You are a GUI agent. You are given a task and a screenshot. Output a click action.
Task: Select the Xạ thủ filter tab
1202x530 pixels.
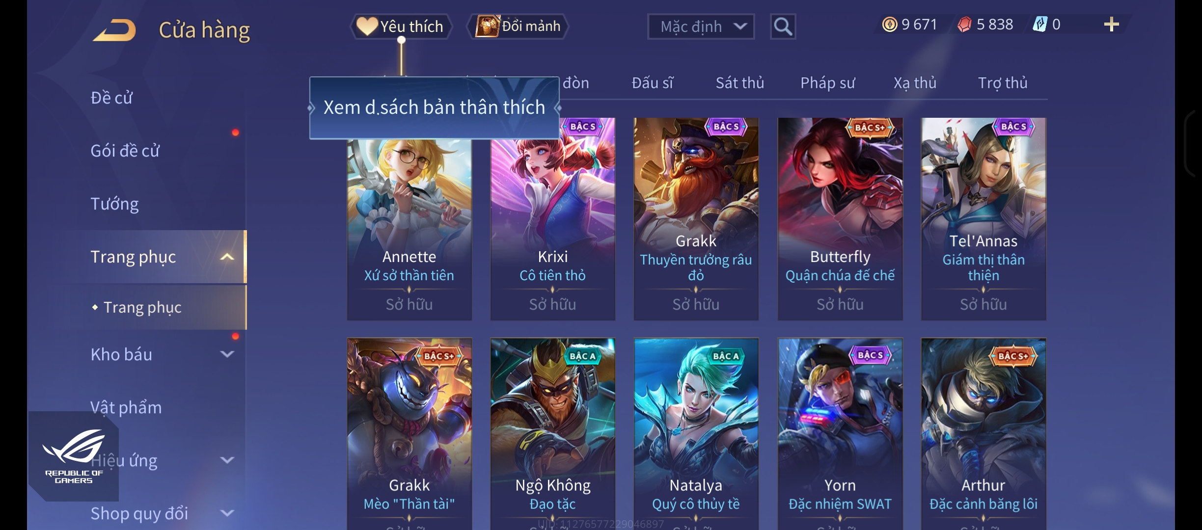[915, 83]
